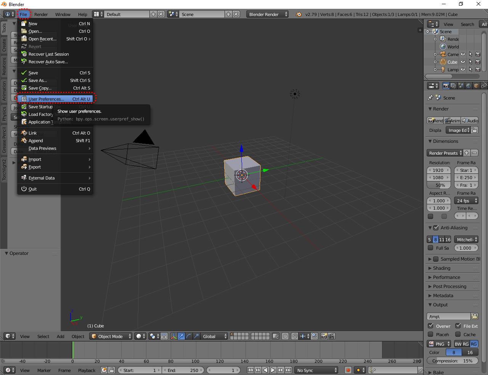The width and height of the screenshot is (488, 375).
Task: Jump to the start frame button
Action: point(250,370)
